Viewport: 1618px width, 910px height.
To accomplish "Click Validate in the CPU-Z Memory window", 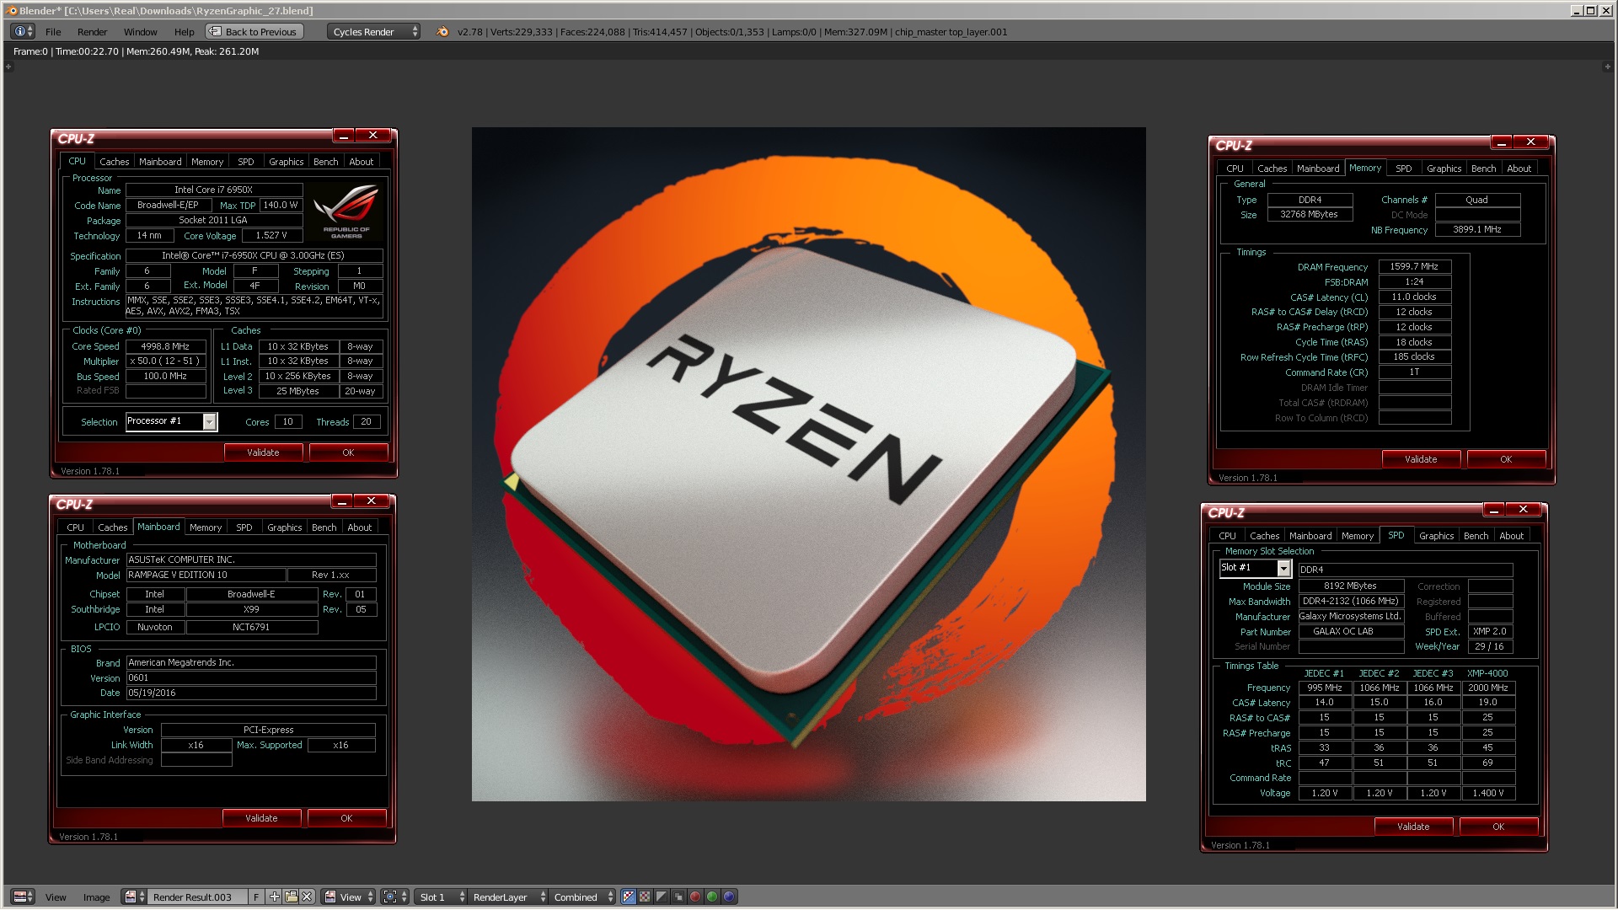I will 1420,459.
